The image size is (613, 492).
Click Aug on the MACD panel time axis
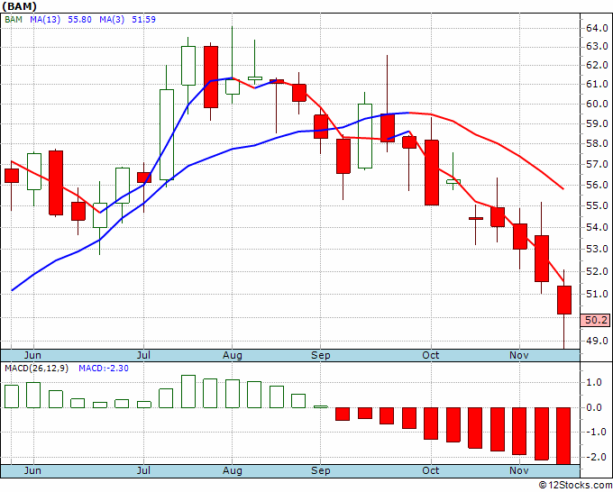pos(233,470)
